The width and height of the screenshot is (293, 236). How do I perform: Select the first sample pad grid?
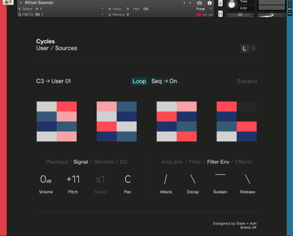pos(57,121)
